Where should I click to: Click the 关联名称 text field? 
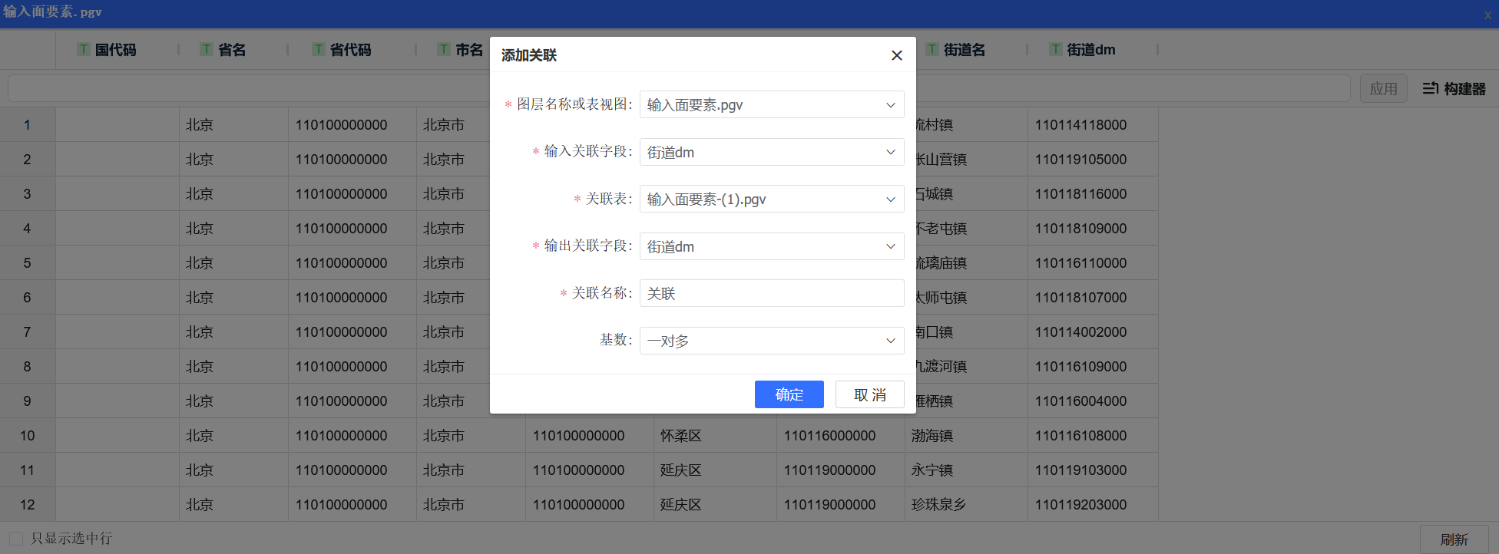point(771,294)
